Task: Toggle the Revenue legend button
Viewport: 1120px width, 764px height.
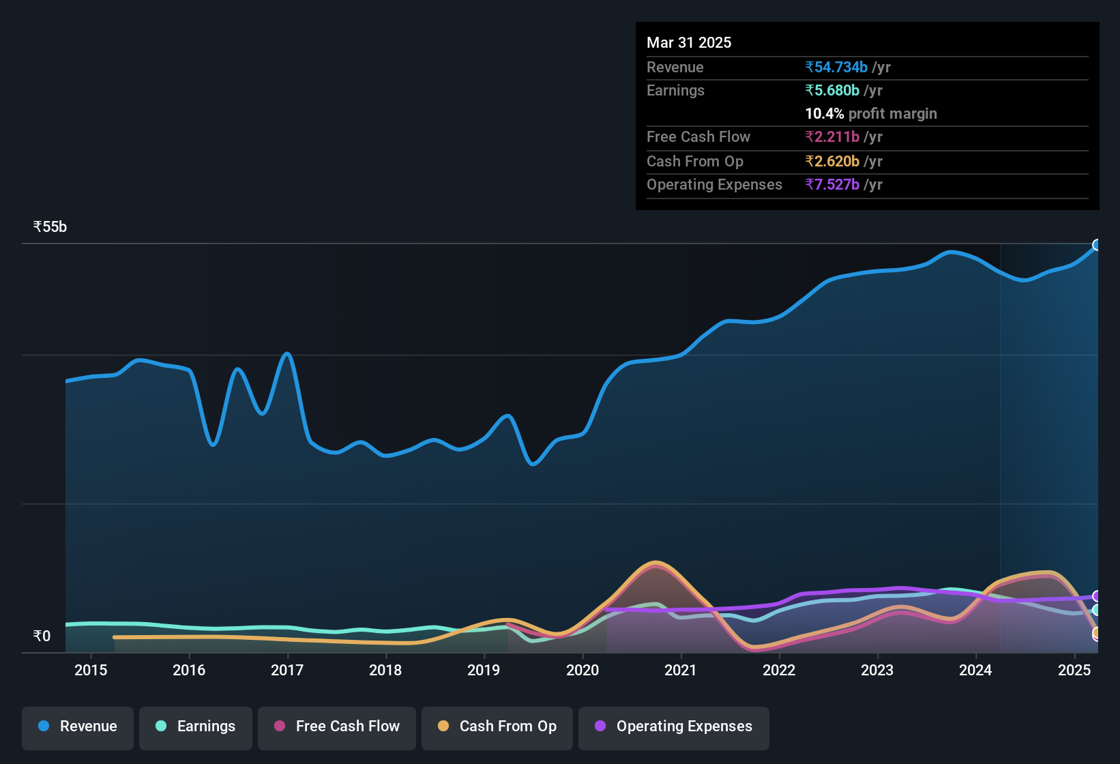Action: 78,728
